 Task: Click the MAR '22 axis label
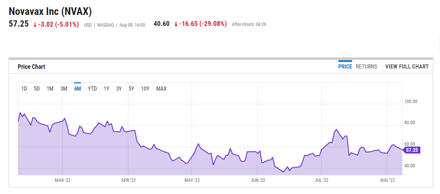pyautogui.click(x=63, y=180)
